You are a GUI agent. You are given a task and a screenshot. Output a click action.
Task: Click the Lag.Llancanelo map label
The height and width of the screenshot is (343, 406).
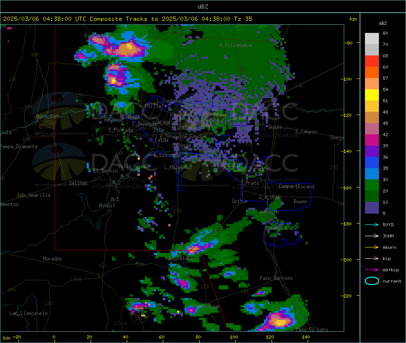(28, 313)
